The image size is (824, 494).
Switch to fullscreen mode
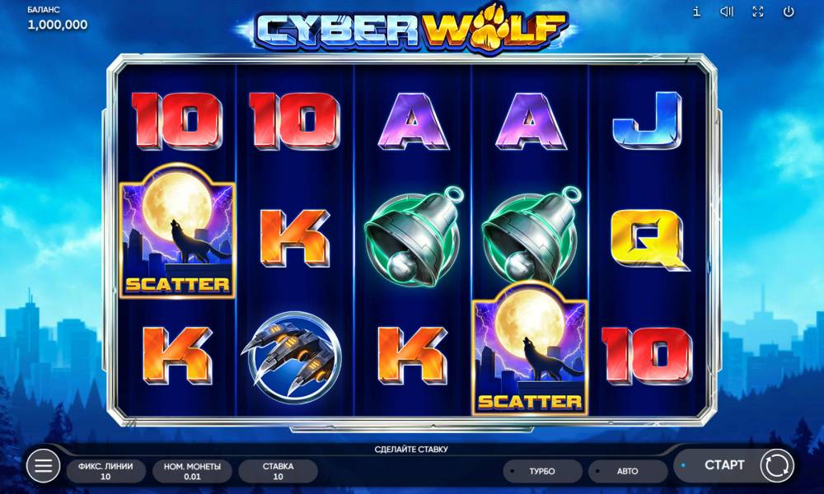coord(758,12)
